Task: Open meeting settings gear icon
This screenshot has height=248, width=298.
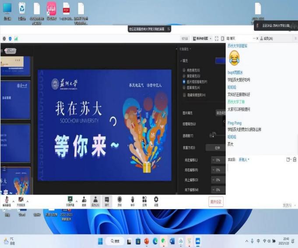Action: coord(156,199)
